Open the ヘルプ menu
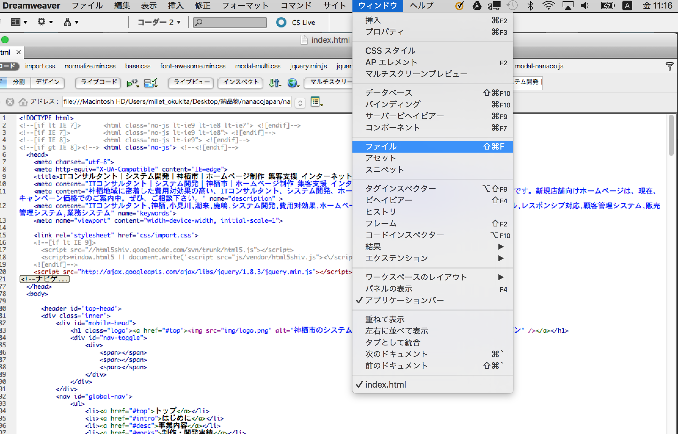Screen dimensions: 678x434 click(x=422, y=5)
